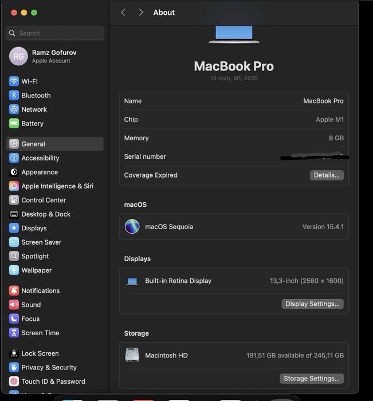Click the Serial number label
Image resolution: width=373 pixels, height=401 pixels.
[145, 156]
